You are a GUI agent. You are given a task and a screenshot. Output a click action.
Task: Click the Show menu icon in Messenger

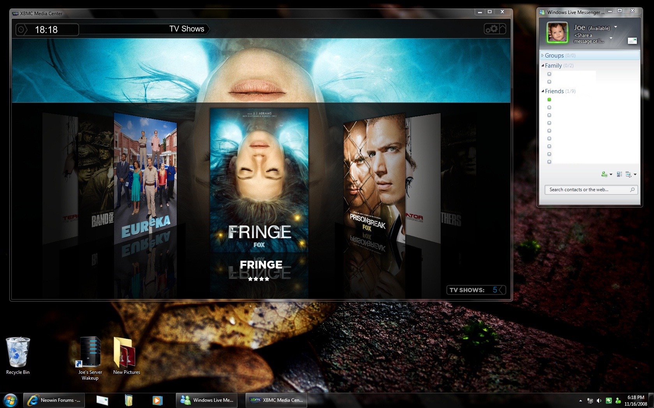coord(629,174)
